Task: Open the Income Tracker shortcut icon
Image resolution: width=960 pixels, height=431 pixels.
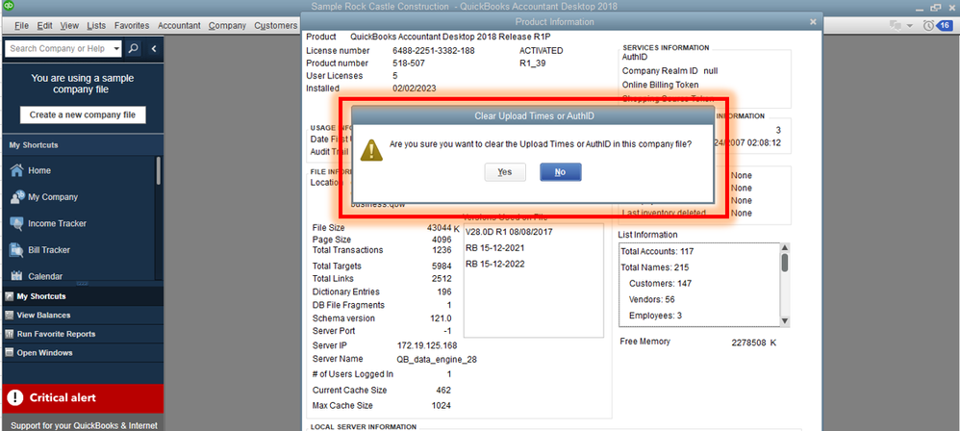Action: (x=17, y=223)
